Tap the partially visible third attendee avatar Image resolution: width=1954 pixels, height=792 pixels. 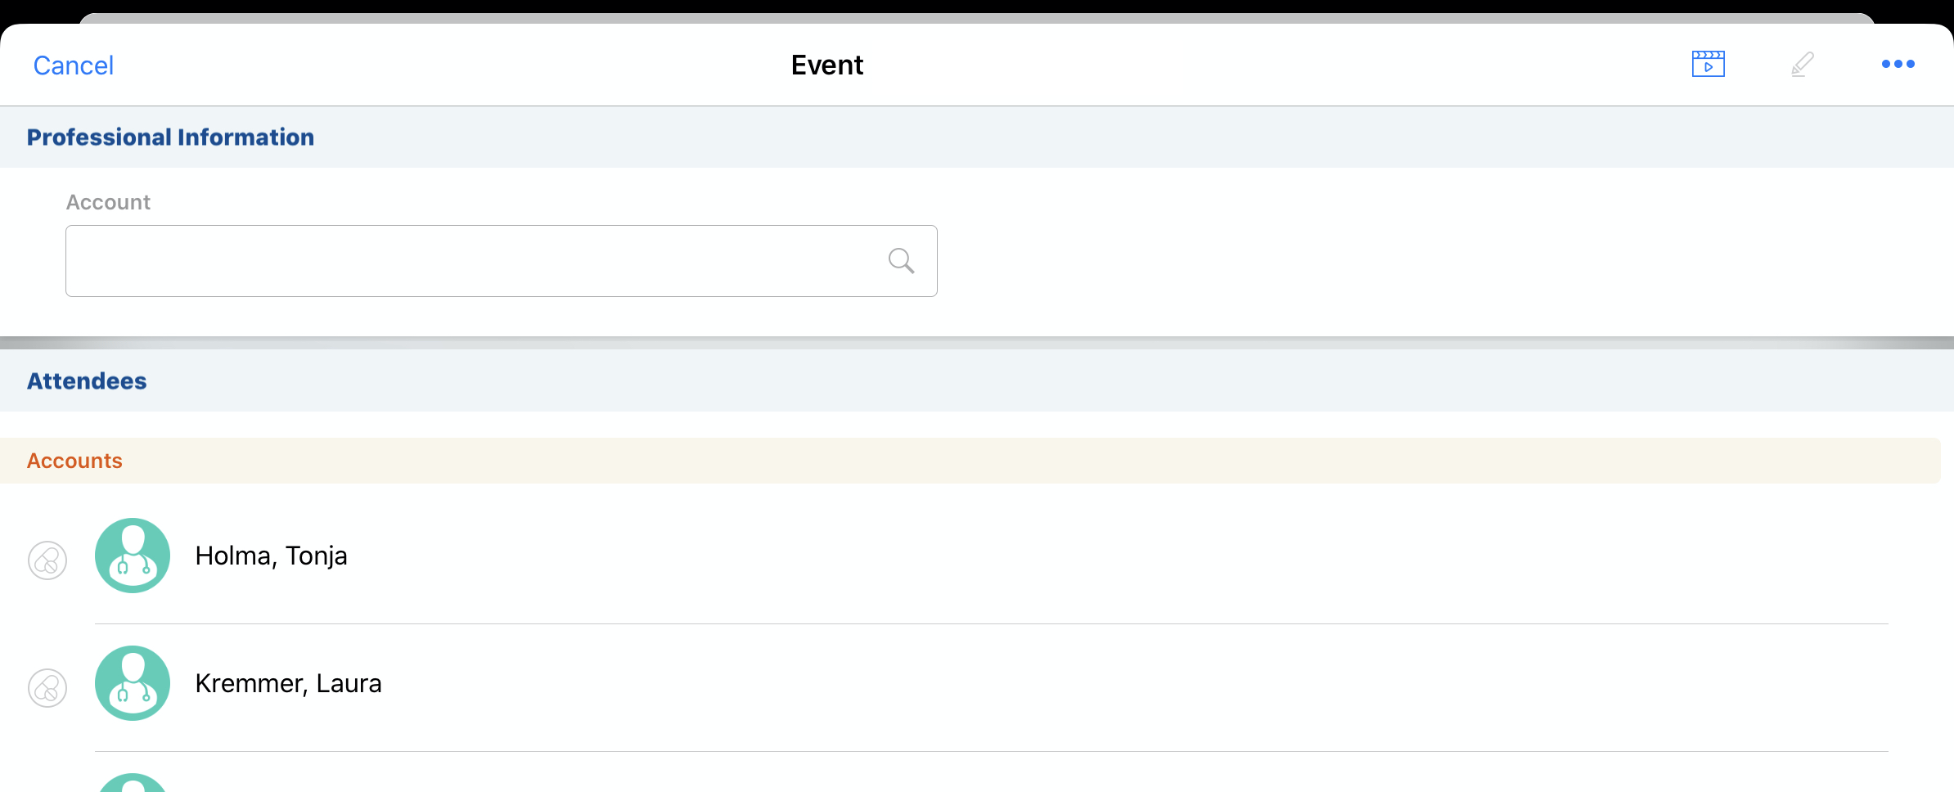tap(133, 783)
